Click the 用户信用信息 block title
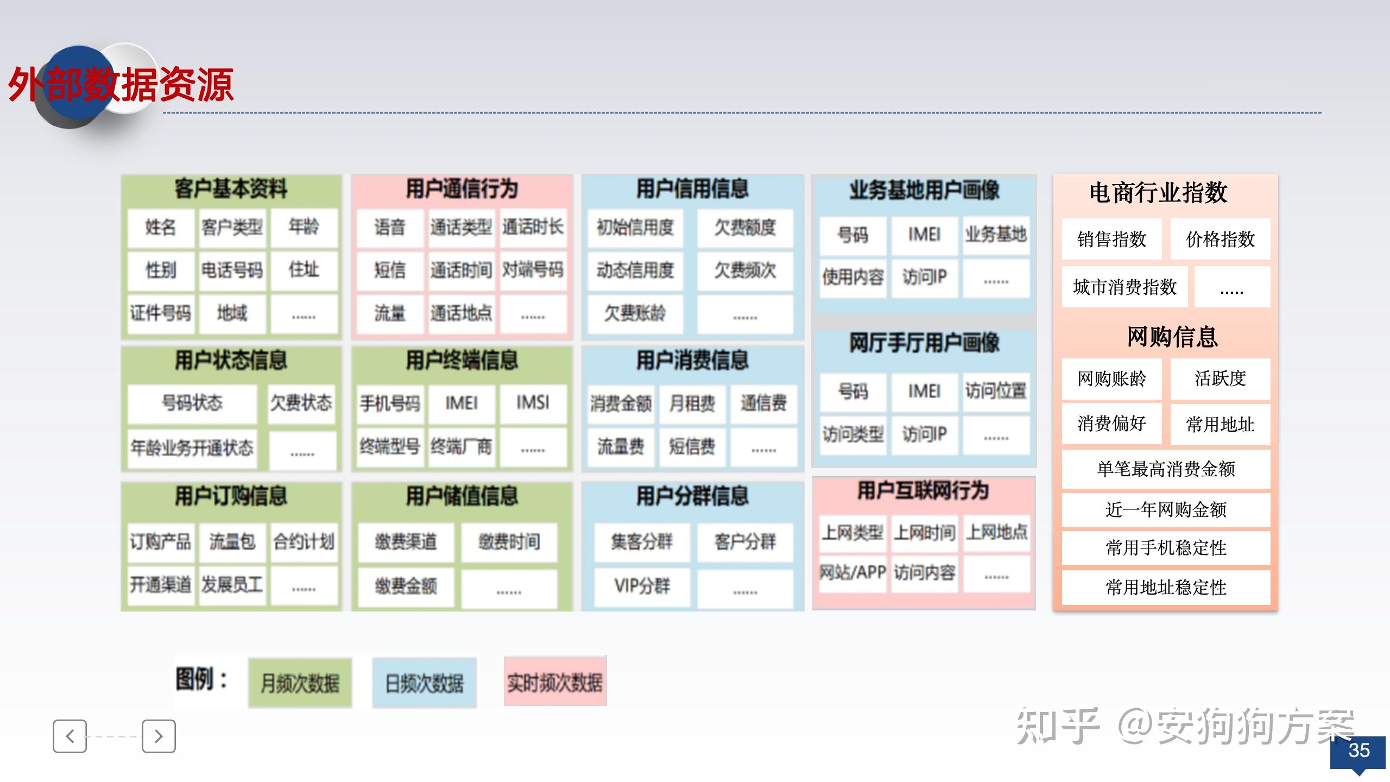The height and width of the screenshot is (782, 1390). 693,190
